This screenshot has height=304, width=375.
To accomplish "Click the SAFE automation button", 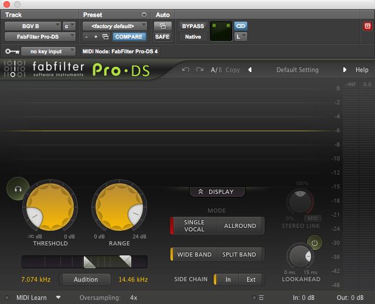I will click(162, 36).
